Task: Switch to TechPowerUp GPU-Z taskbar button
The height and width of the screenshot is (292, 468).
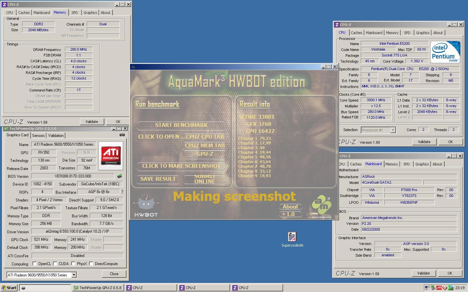Action: (97, 287)
